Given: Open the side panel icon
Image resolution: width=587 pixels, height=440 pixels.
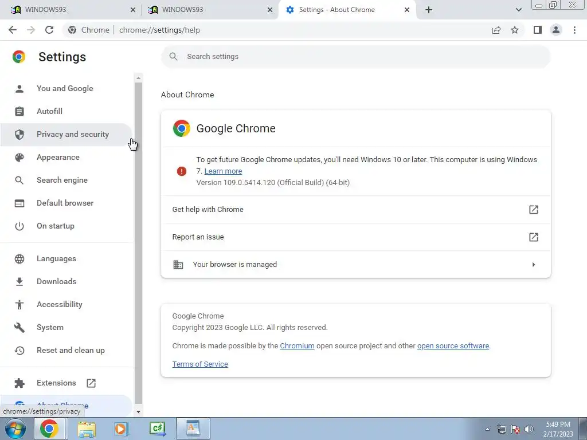Looking at the screenshot, I should click(x=538, y=30).
